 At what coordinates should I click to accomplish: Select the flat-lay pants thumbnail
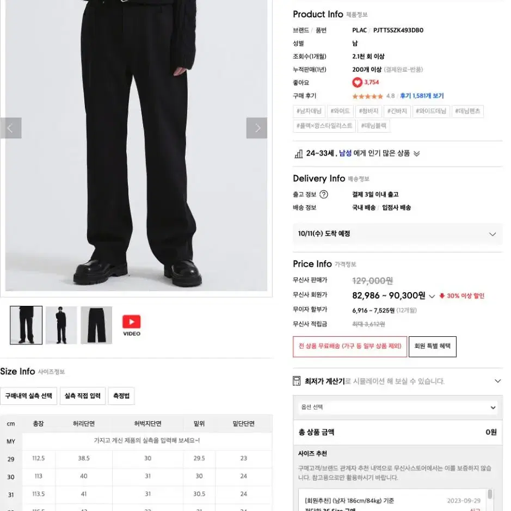[x=96, y=325]
